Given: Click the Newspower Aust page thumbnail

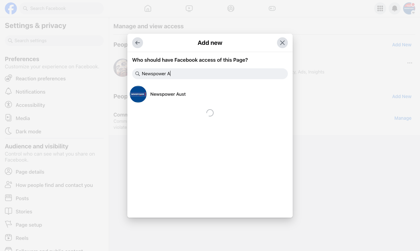Looking at the screenshot, I should pyautogui.click(x=138, y=94).
